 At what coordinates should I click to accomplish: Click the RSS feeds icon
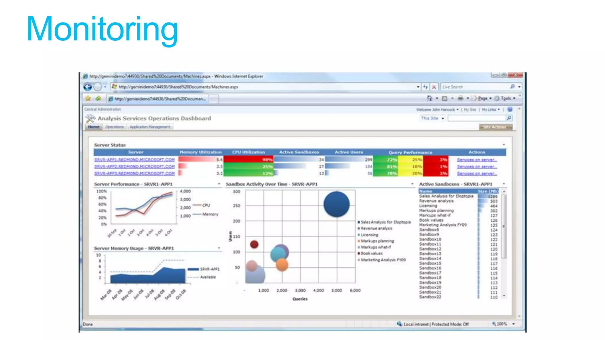click(445, 98)
